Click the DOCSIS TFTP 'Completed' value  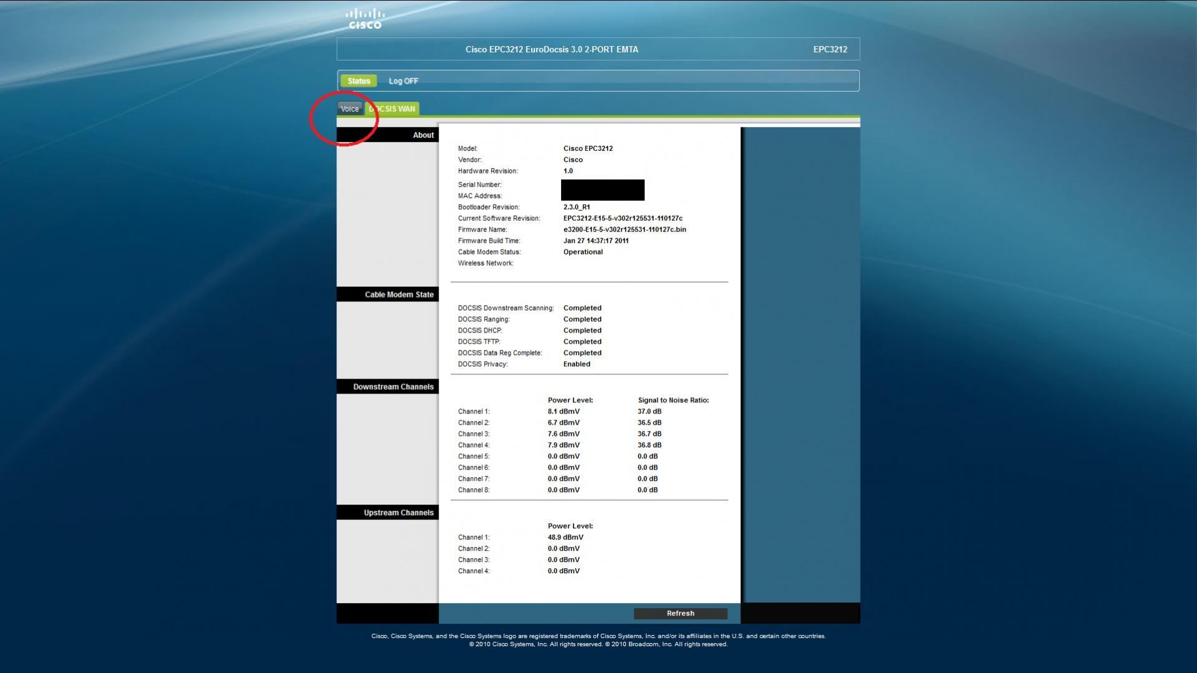coord(582,342)
